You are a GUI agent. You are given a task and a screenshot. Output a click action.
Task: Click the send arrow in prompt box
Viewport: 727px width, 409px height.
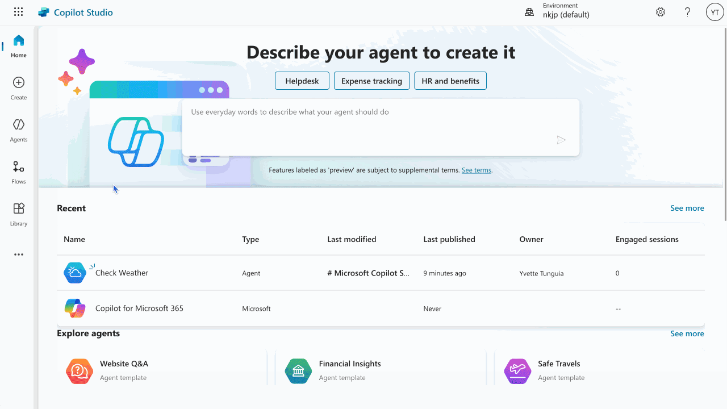[x=561, y=140]
